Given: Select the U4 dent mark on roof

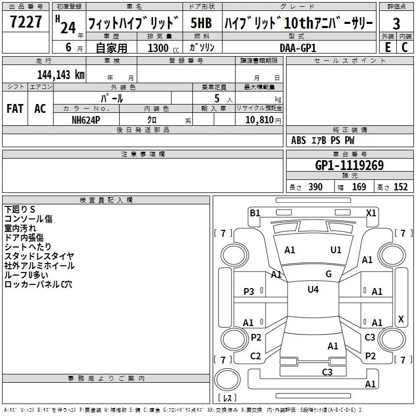Looking at the screenshot, I should coord(313,290).
